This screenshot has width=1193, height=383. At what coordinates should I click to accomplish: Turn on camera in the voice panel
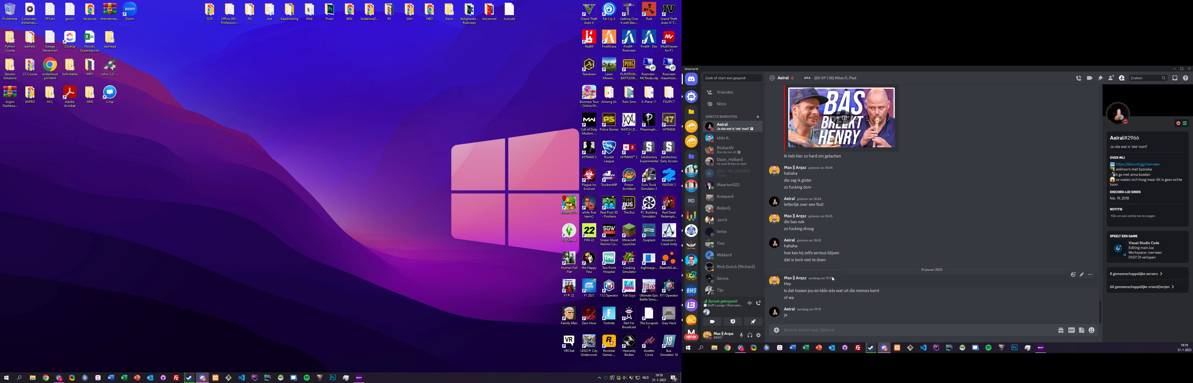coord(712,322)
